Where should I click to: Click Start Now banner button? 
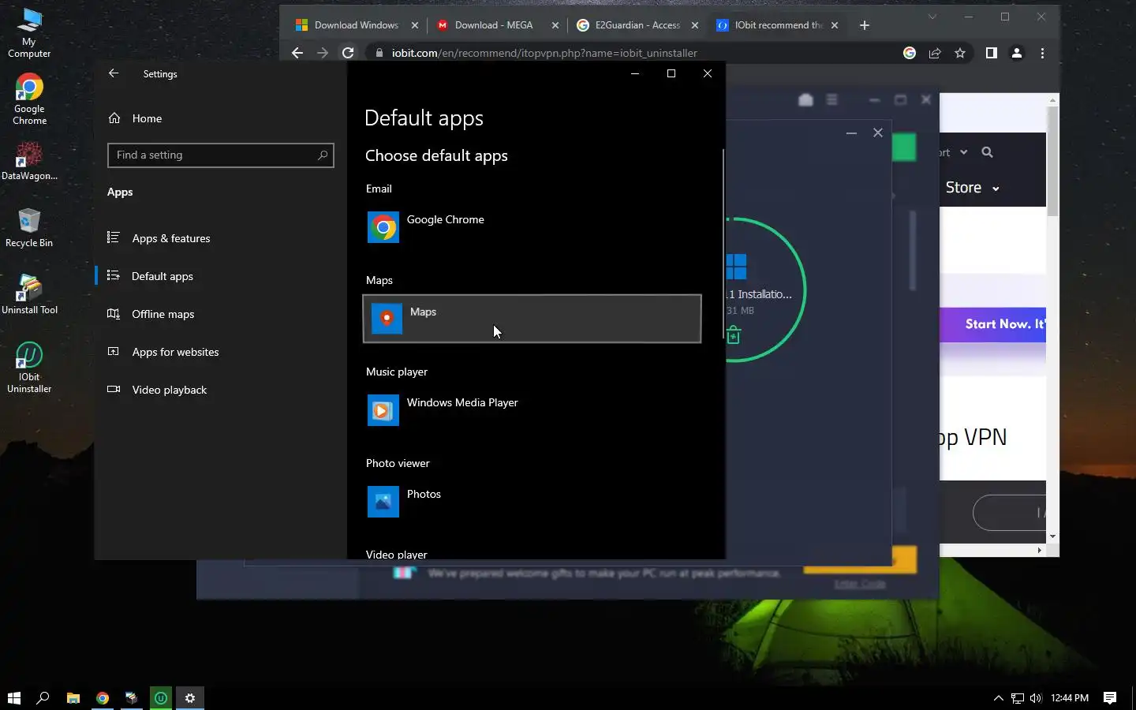click(993, 324)
